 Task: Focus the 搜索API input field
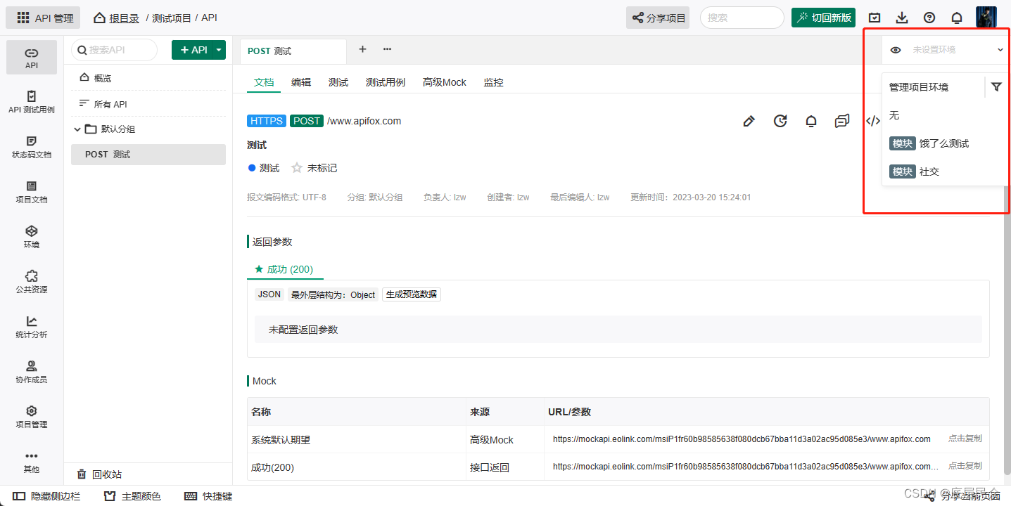click(x=114, y=50)
